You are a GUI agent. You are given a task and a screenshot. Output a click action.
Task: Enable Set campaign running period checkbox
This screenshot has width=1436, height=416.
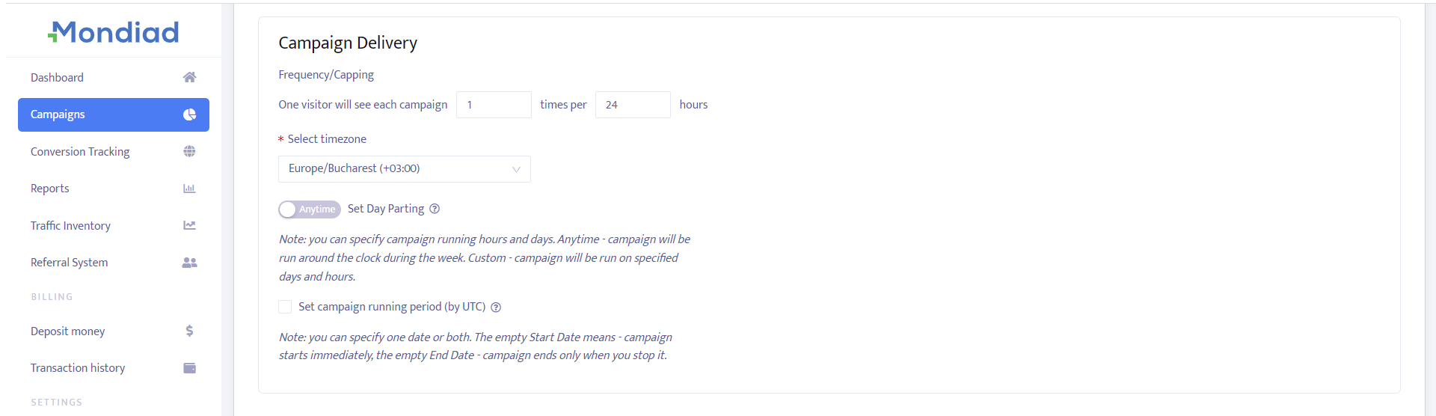click(x=285, y=307)
